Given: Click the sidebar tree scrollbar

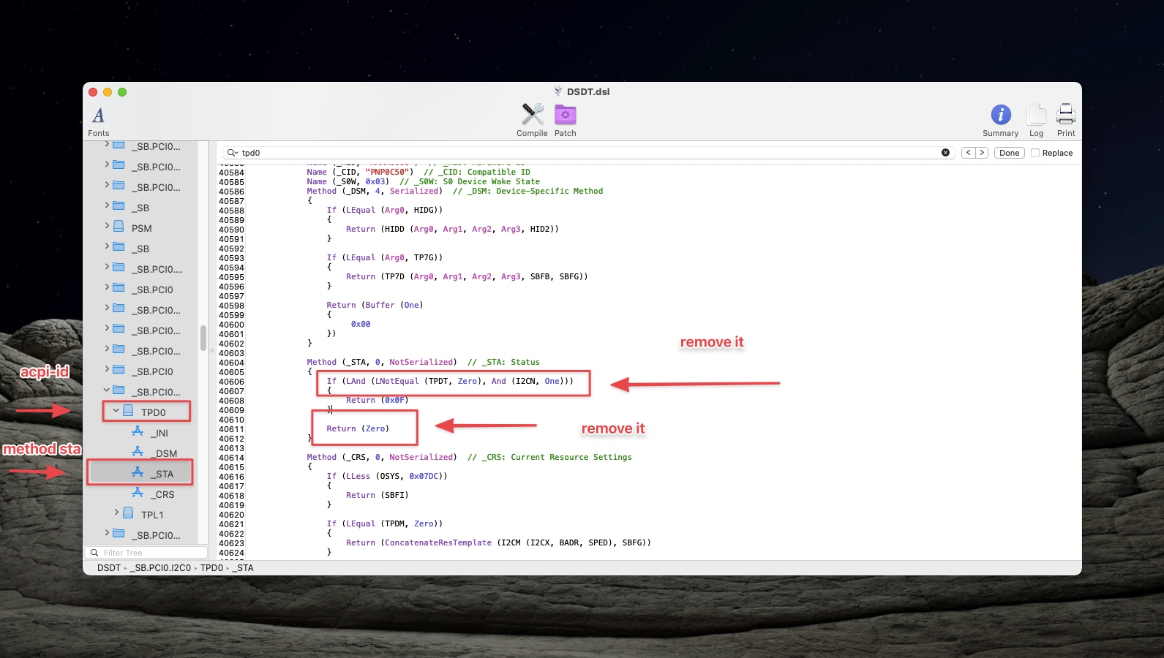Looking at the screenshot, I should pyautogui.click(x=203, y=338).
